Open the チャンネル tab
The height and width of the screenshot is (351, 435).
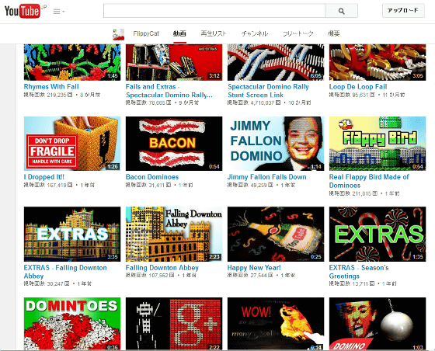pyautogui.click(x=255, y=33)
